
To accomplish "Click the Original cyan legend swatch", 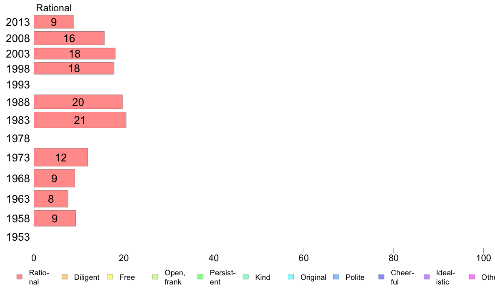I will pyautogui.click(x=291, y=277).
